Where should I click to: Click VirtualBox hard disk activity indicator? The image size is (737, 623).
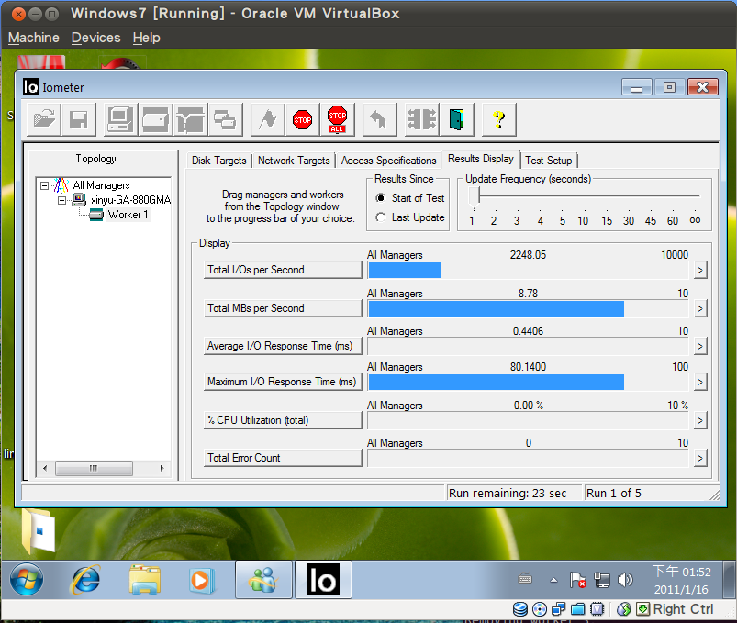pos(519,609)
